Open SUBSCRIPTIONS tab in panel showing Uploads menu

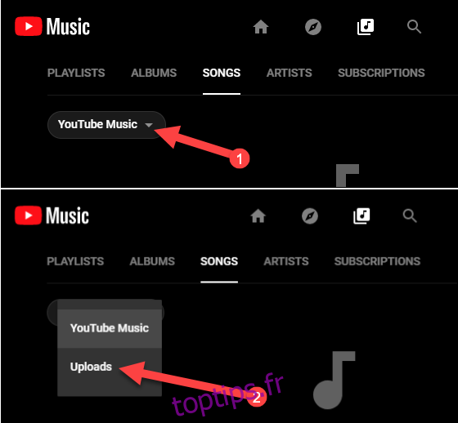point(377,261)
